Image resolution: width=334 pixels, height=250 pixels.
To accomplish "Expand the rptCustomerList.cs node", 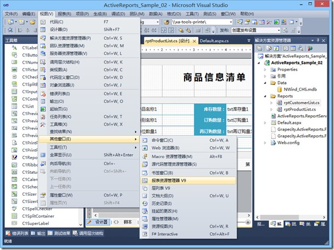I will tap(272, 103).
